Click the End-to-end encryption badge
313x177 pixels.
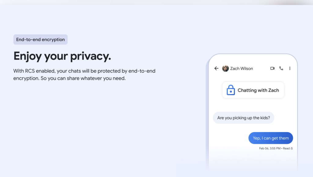[x=40, y=39]
